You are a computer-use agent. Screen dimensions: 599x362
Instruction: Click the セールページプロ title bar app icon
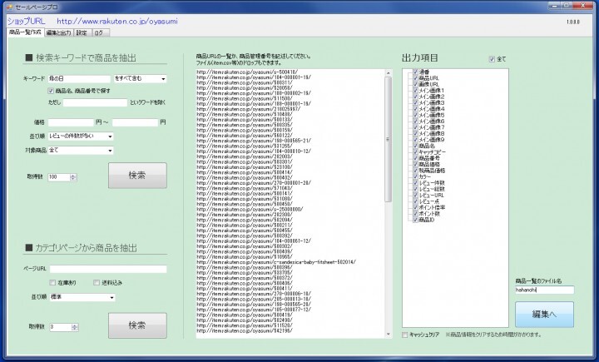click(7, 5)
